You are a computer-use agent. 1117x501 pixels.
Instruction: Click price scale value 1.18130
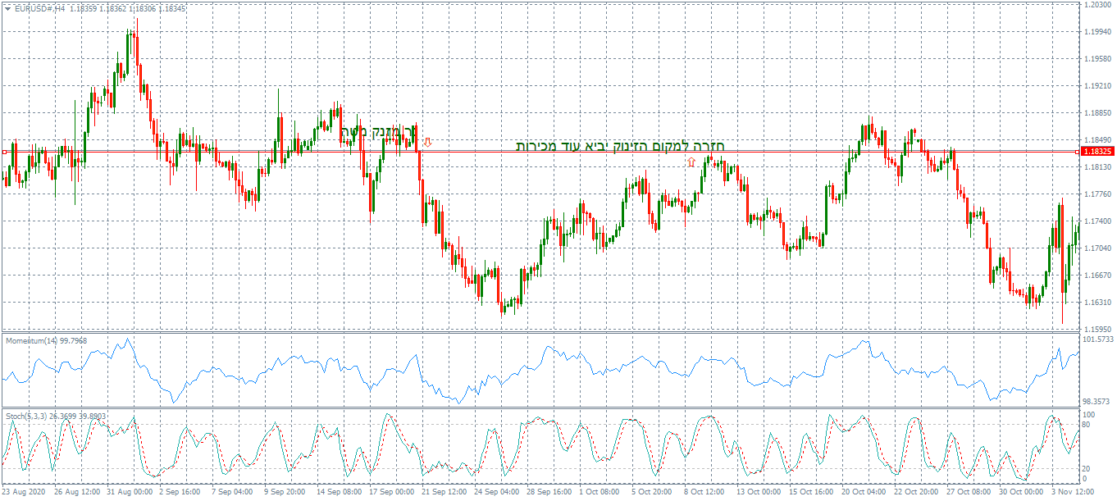[x=1097, y=167]
